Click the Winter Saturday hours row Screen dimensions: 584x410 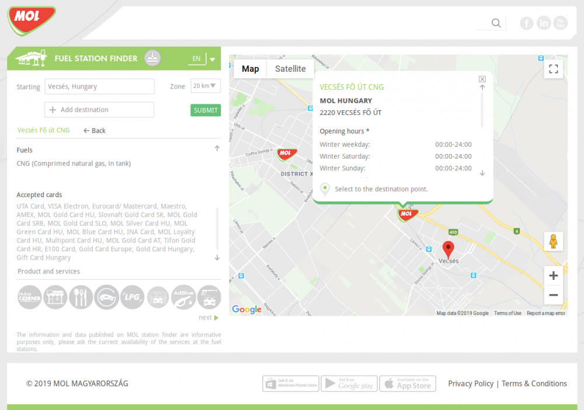[x=395, y=156]
